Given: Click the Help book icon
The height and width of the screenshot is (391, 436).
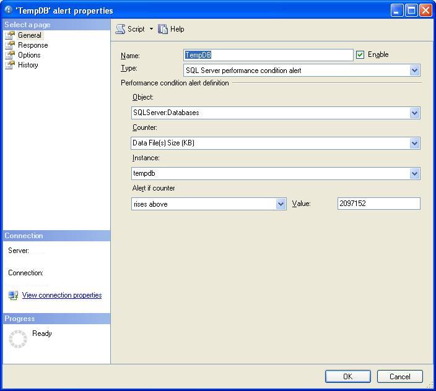Looking at the screenshot, I should pyautogui.click(x=163, y=29).
